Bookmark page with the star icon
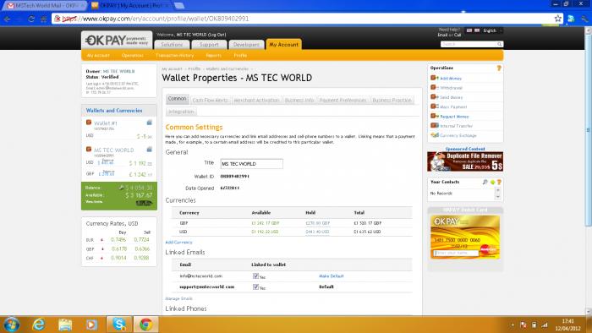592x333 pixels. 557,19
